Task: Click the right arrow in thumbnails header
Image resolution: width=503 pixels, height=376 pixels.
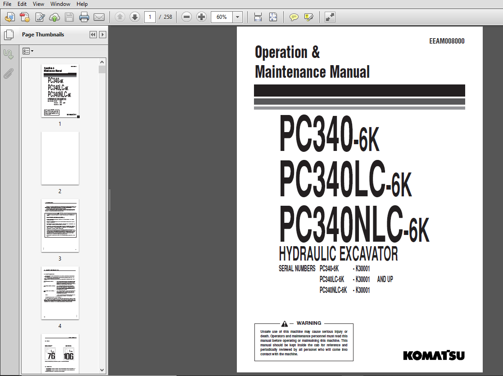Action: click(x=102, y=35)
